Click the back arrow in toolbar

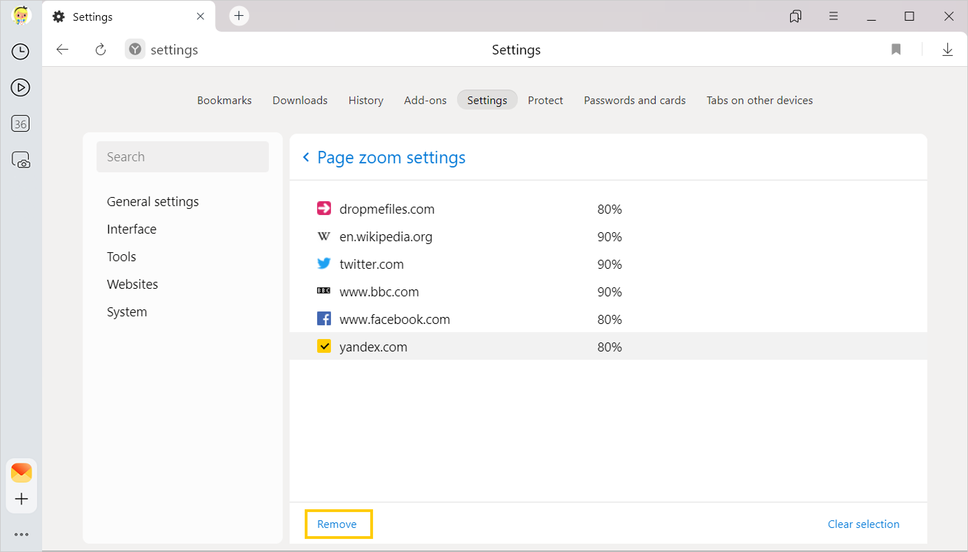click(63, 50)
